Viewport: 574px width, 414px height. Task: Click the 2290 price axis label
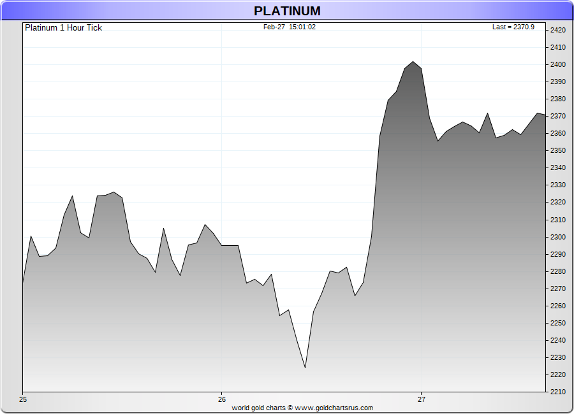tap(558, 255)
